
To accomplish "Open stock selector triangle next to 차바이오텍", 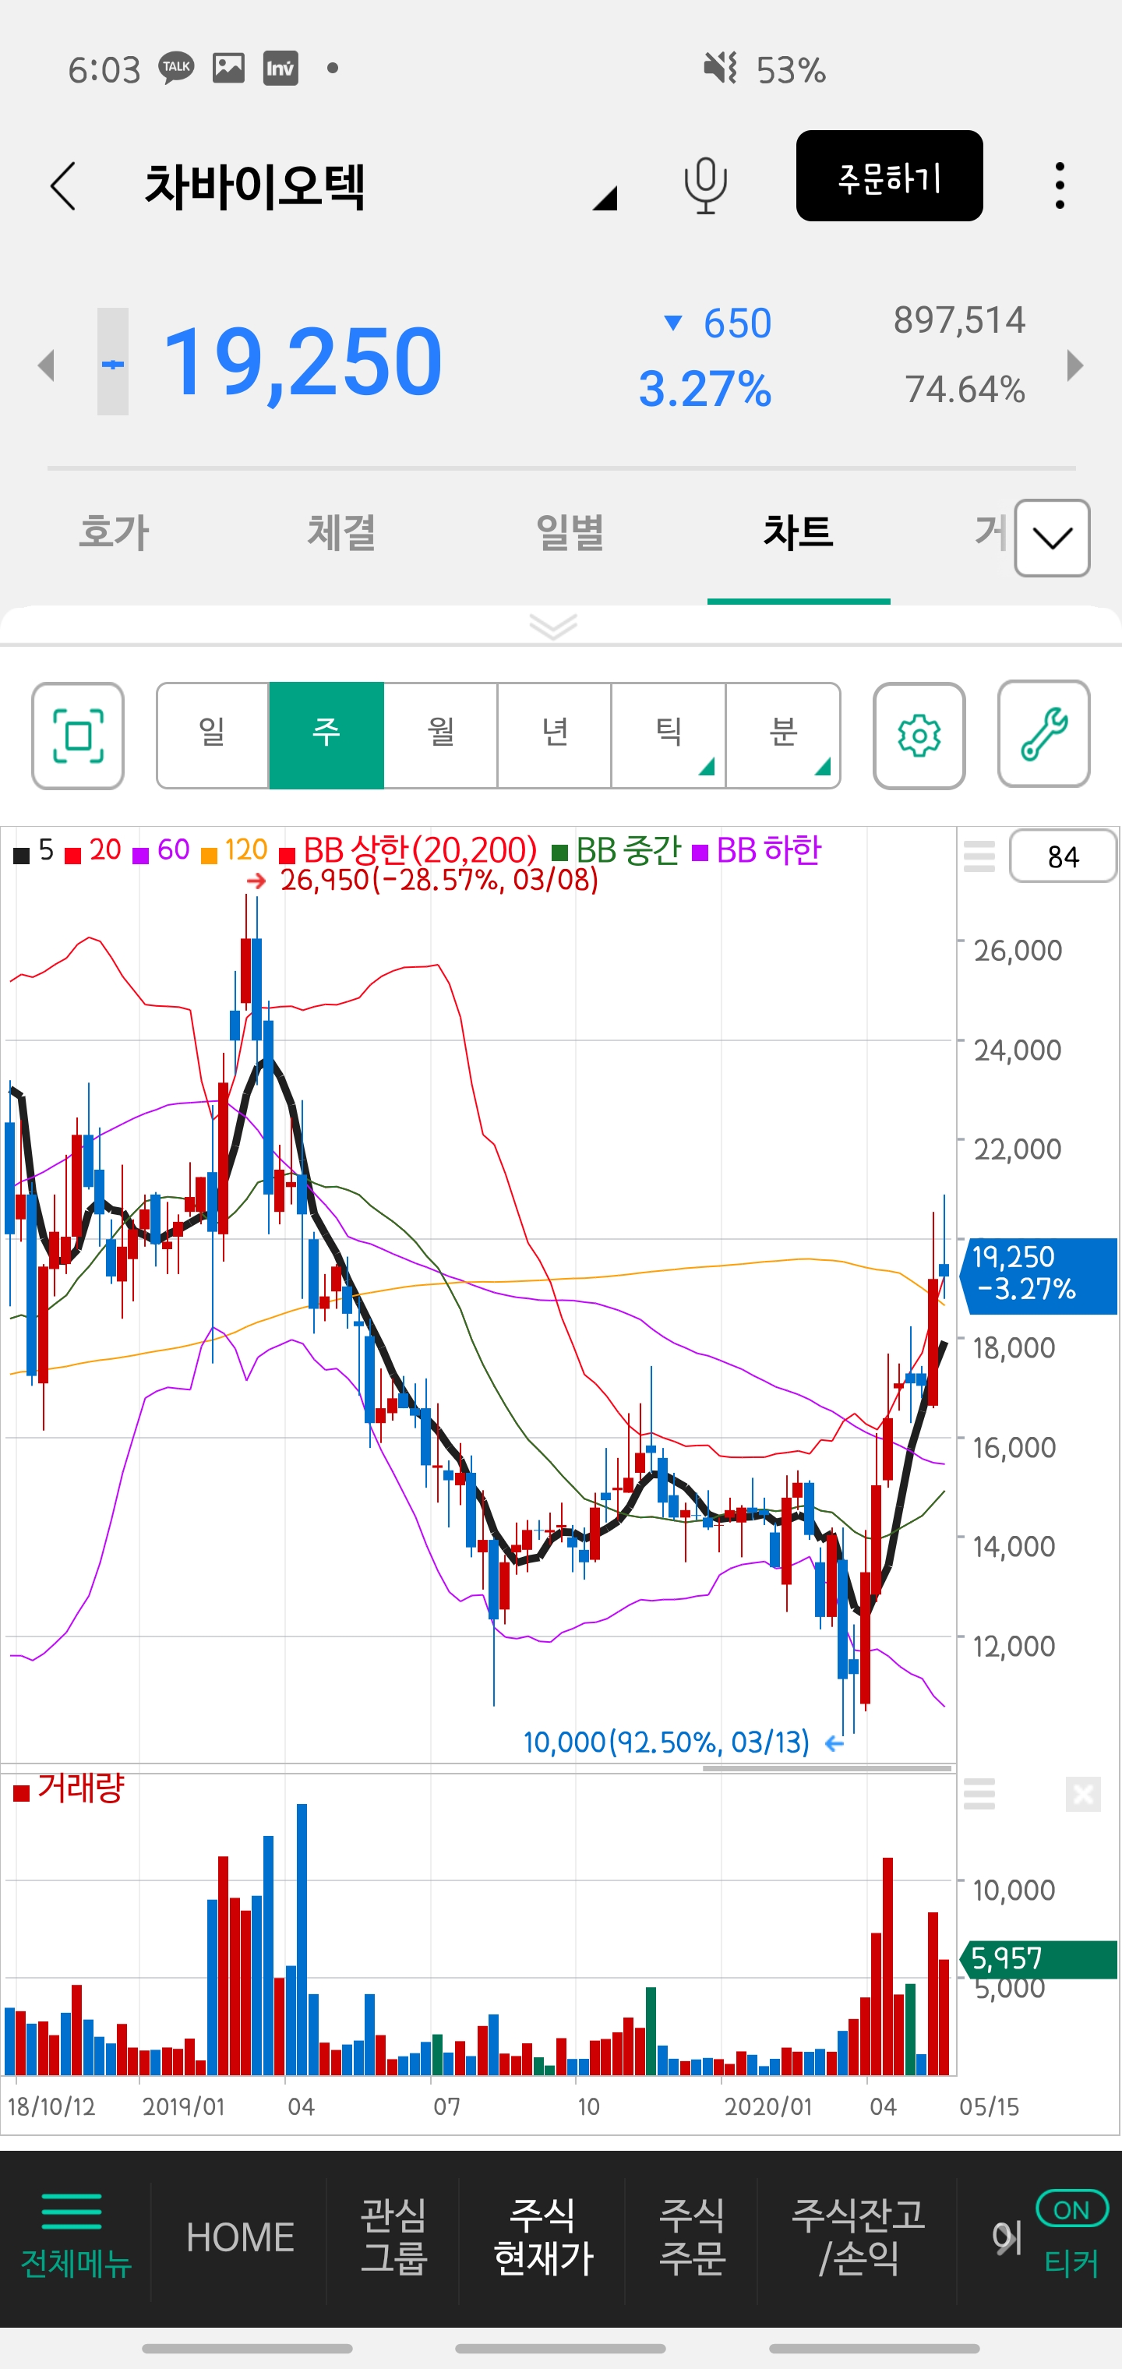I will click(604, 197).
